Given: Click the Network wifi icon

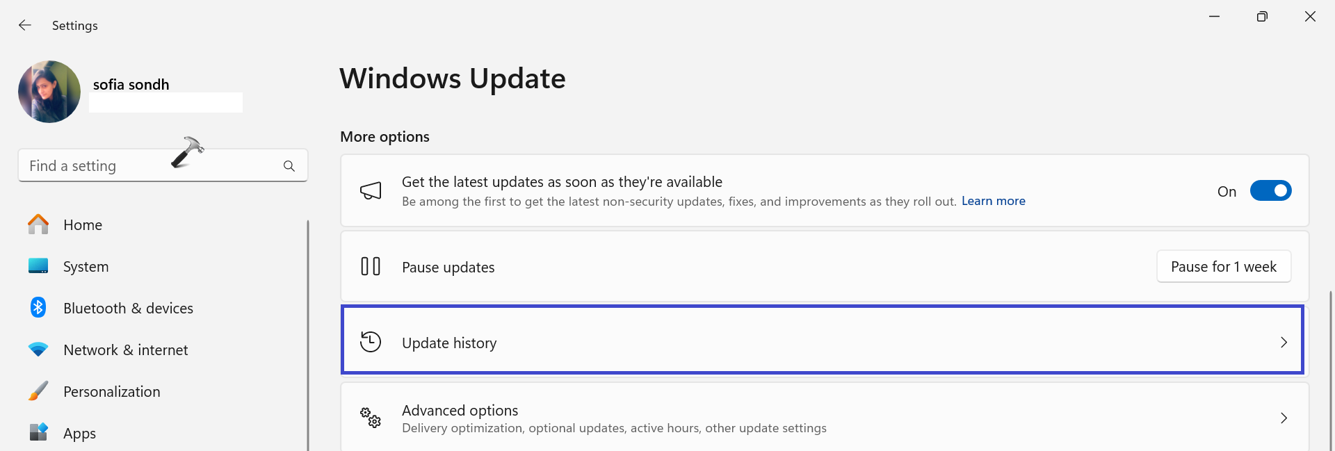Looking at the screenshot, I should click(x=38, y=350).
